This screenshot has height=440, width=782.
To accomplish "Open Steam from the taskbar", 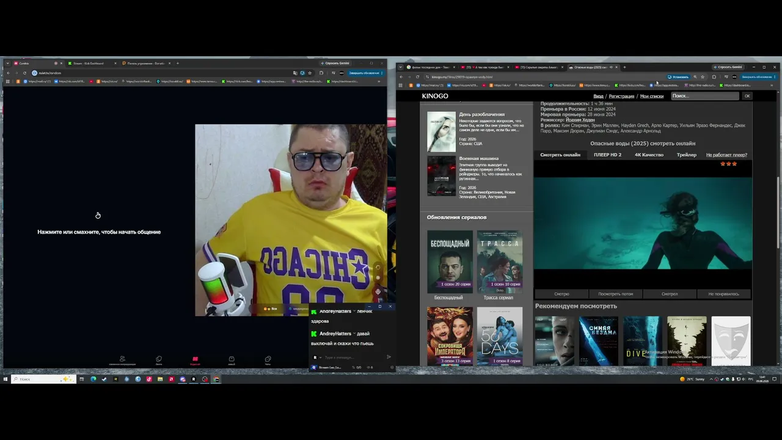I will click(x=104, y=379).
